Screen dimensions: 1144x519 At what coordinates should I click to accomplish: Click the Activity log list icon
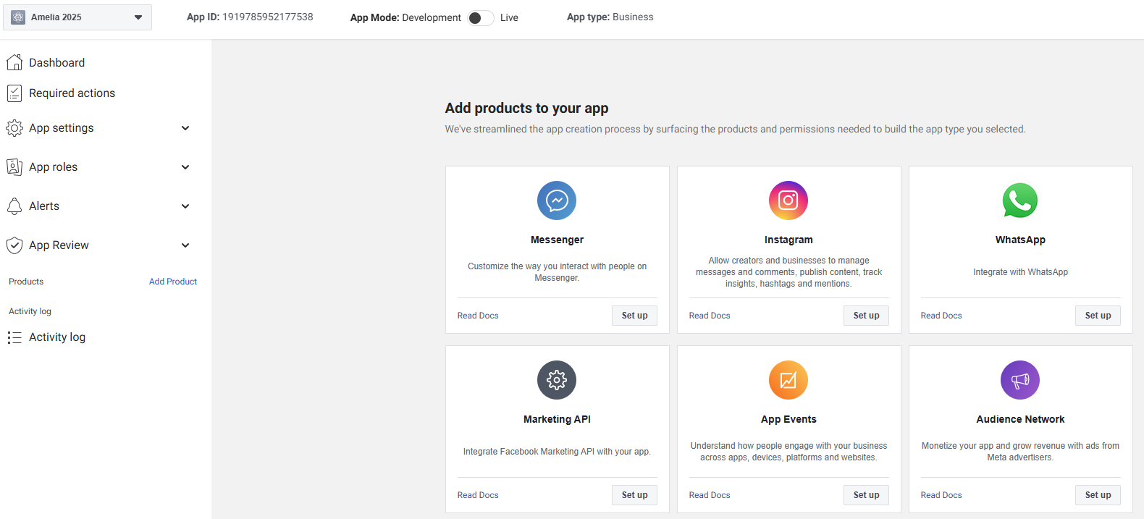(14, 337)
